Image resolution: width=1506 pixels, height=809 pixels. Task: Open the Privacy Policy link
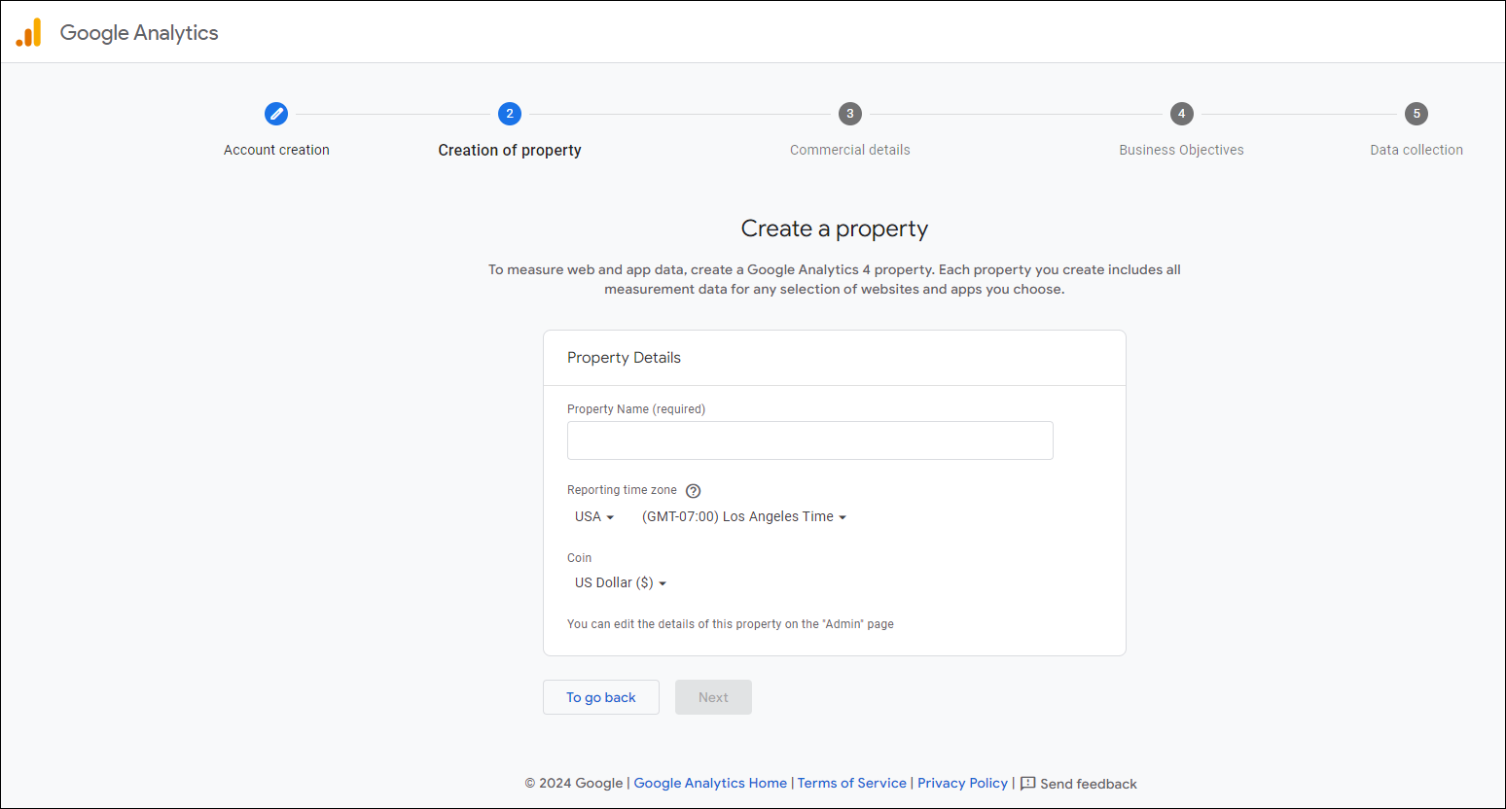click(962, 784)
